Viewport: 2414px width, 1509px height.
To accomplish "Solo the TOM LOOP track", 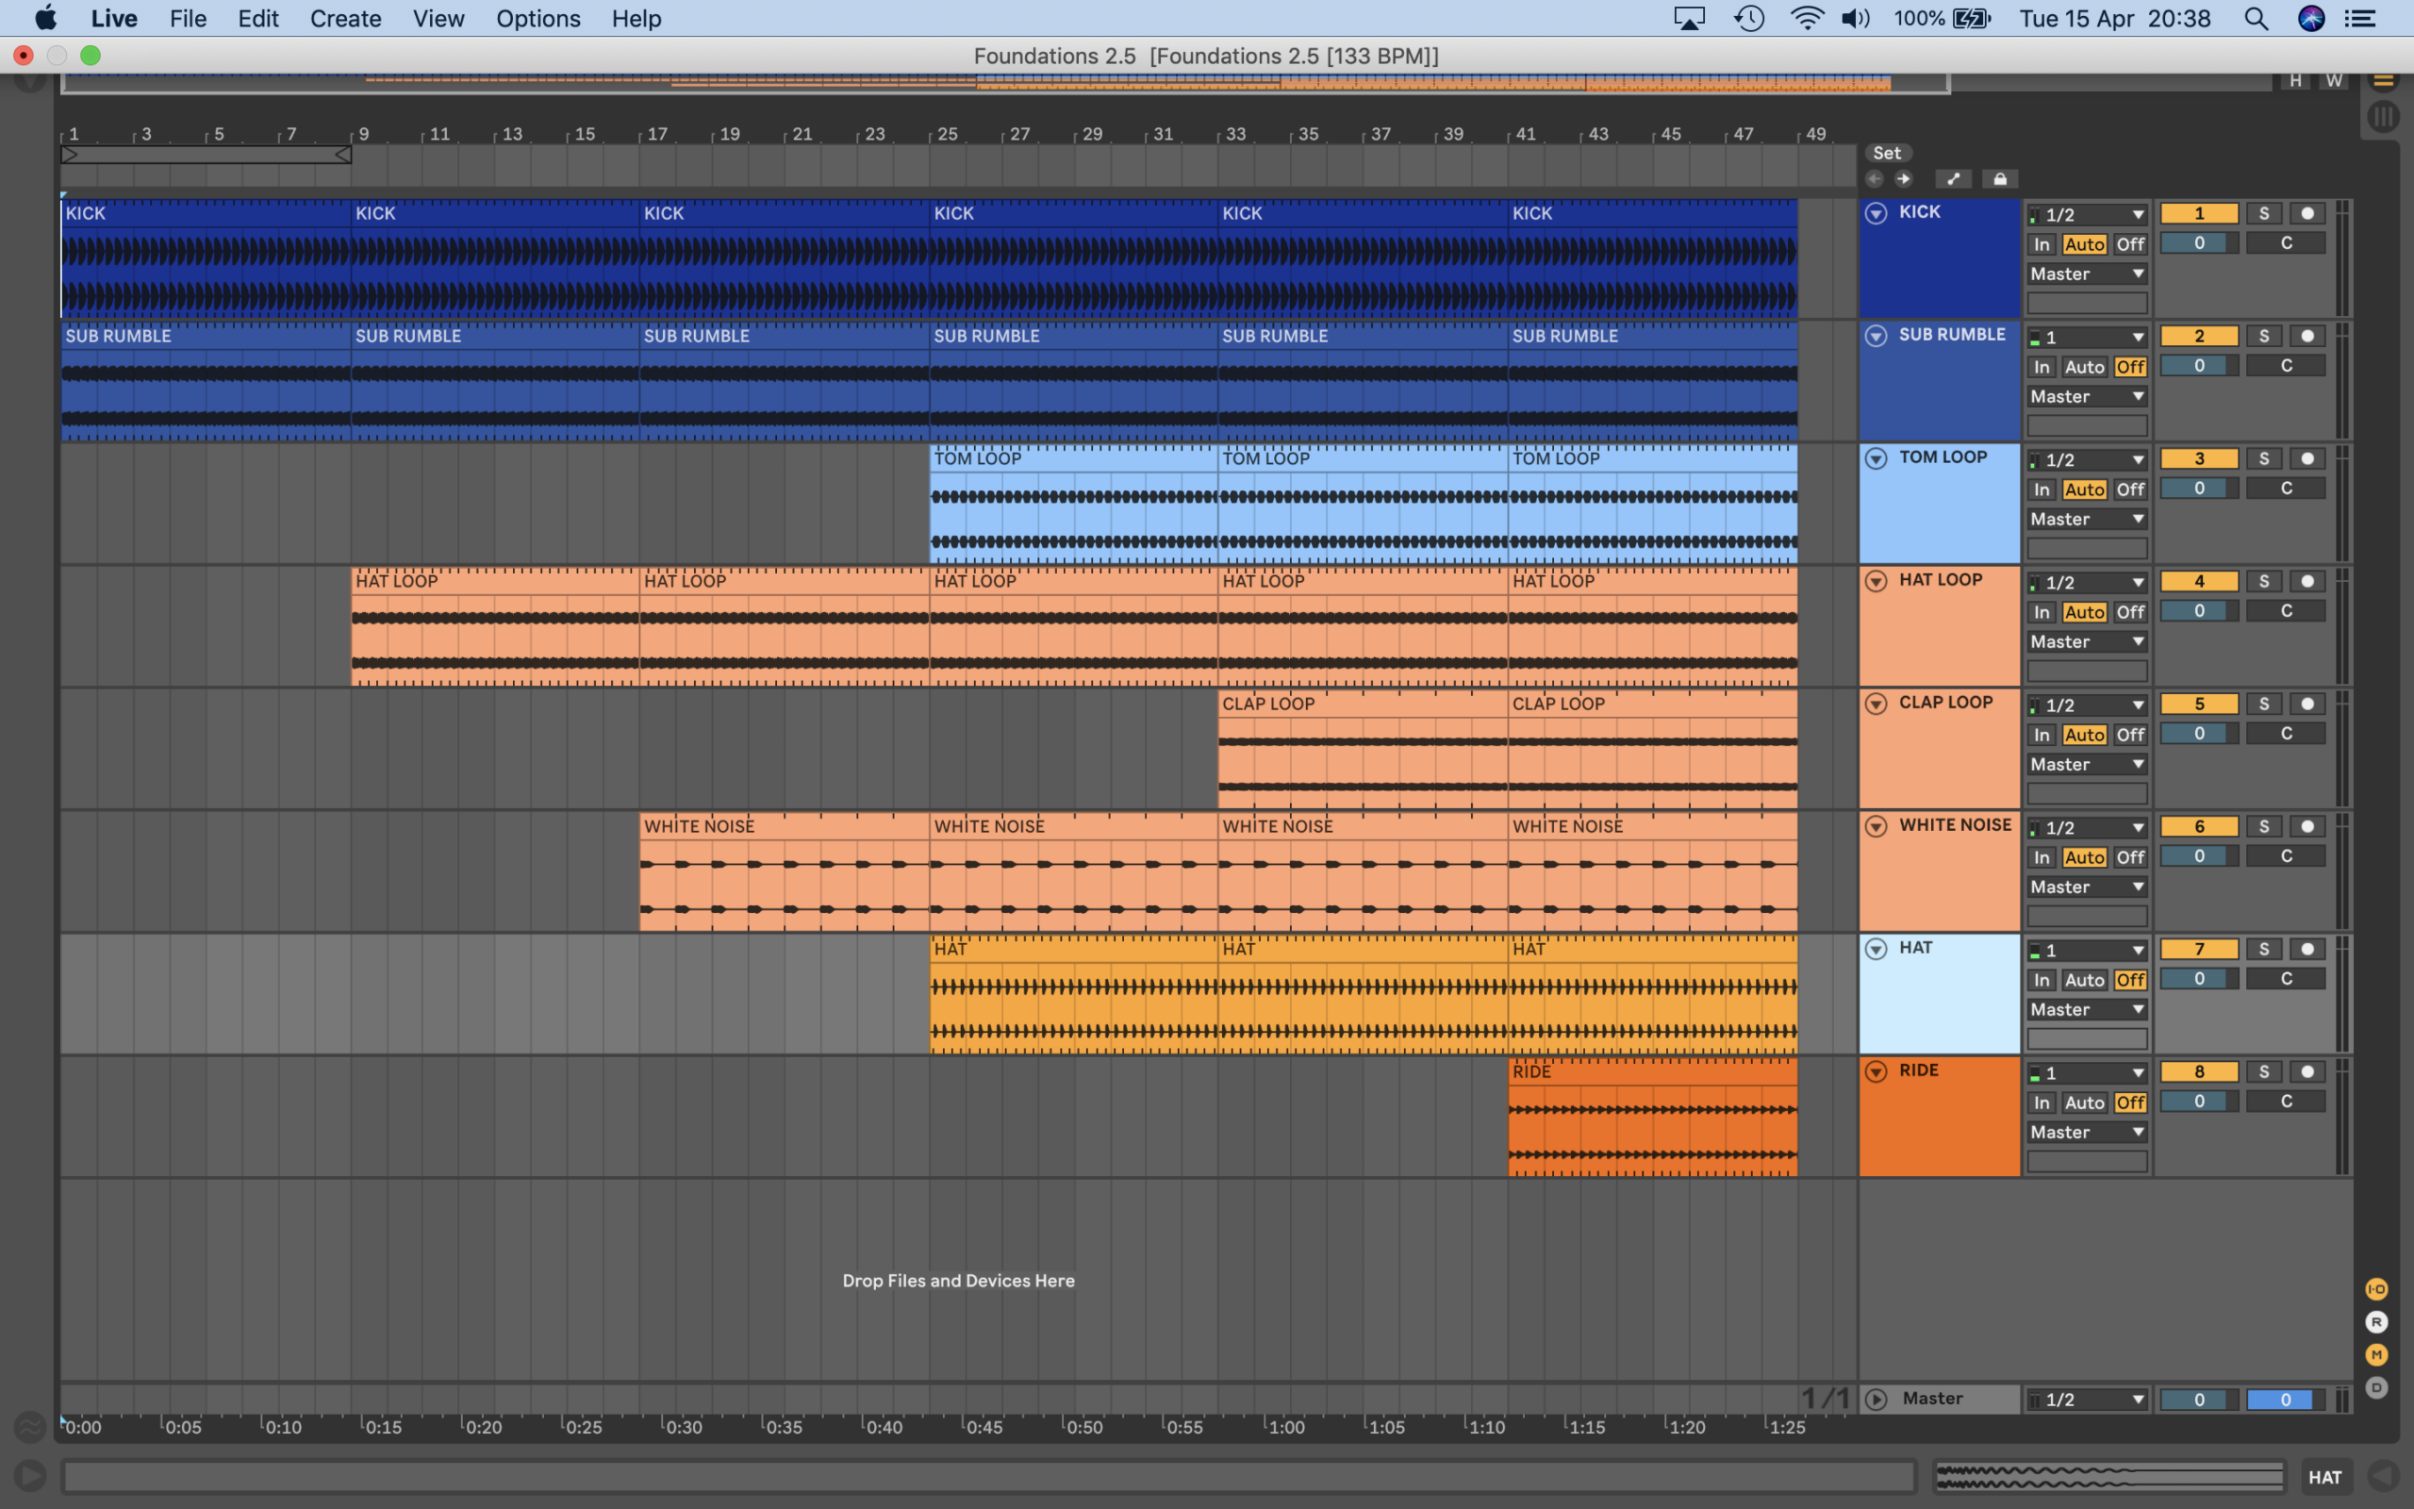I will click(2263, 459).
